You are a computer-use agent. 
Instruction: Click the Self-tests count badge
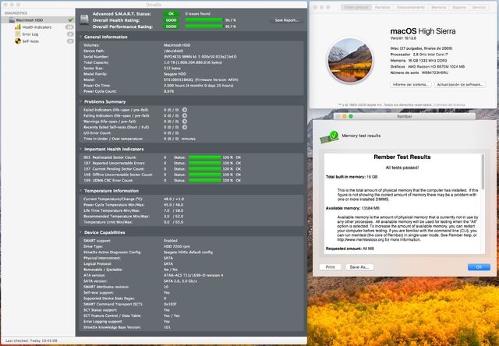pos(70,41)
